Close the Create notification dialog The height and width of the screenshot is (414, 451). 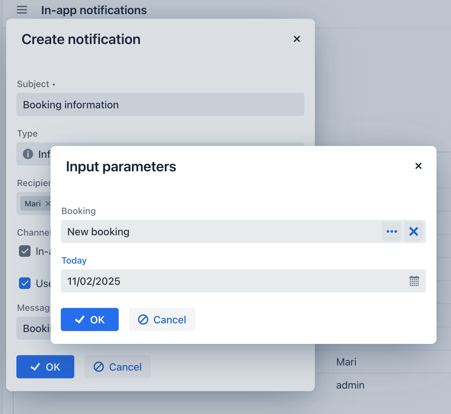[297, 39]
